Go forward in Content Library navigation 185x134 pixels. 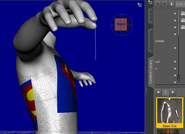click(164, 4)
